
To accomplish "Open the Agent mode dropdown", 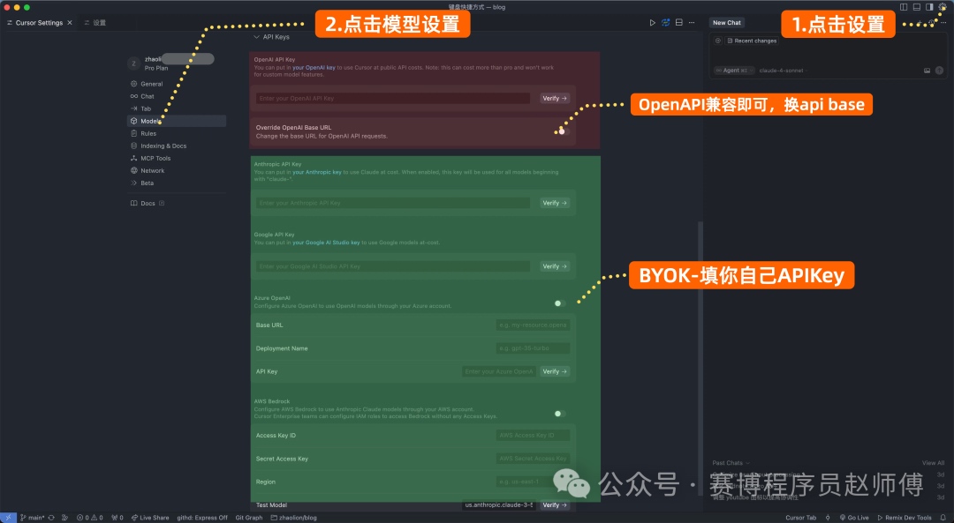I will click(734, 71).
